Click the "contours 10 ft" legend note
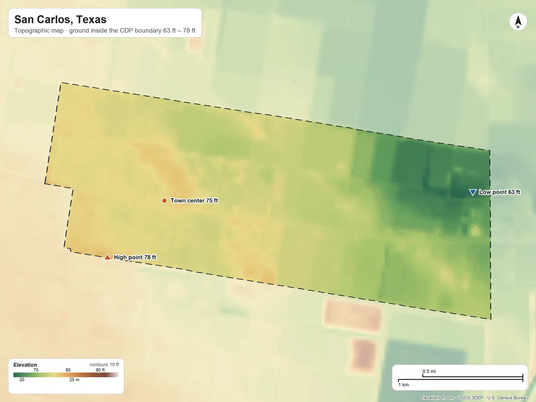This screenshot has height=402, width=536. click(x=104, y=364)
